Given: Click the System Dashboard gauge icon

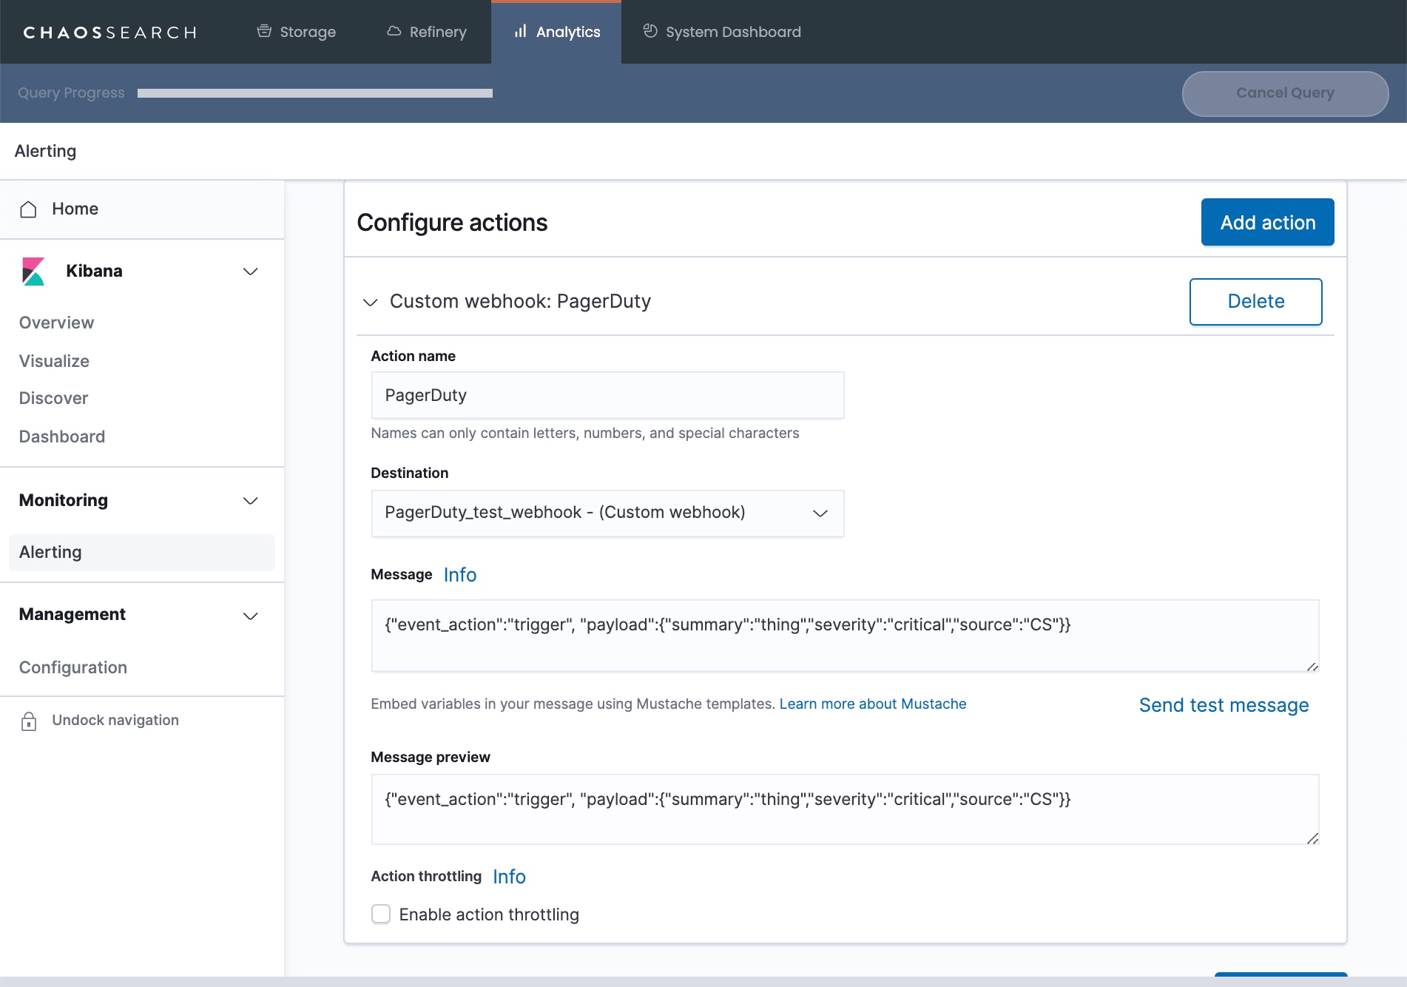Looking at the screenshot, I should pos(650,31).
